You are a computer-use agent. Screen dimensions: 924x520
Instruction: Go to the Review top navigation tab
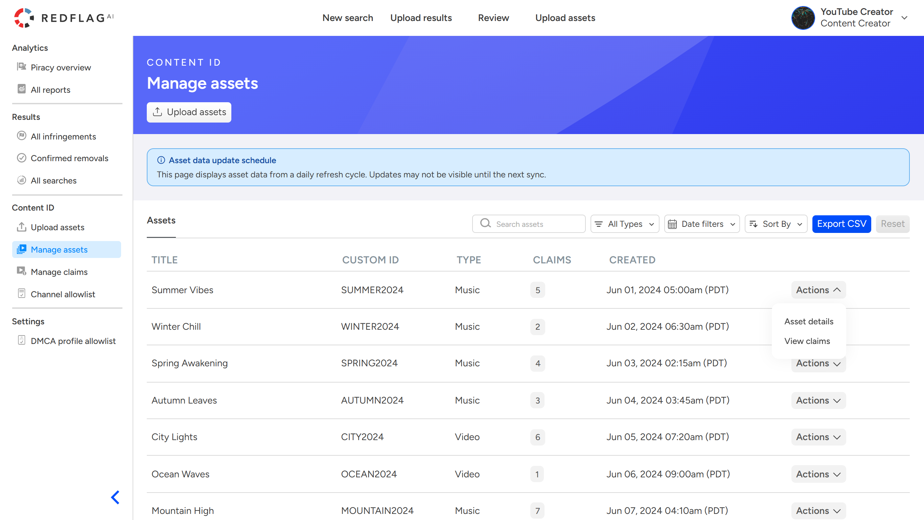[x=493, y=18]
